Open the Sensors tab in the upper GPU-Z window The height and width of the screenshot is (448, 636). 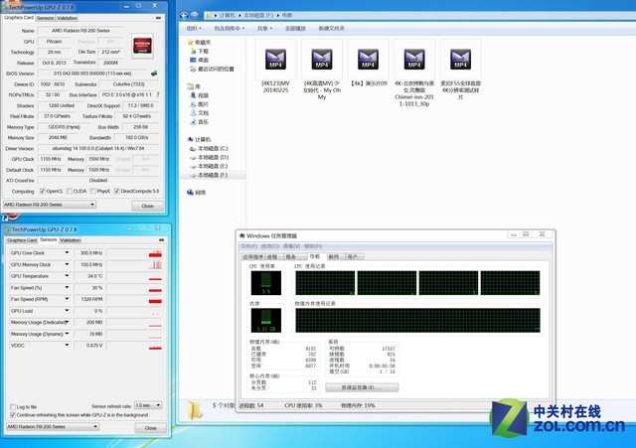(45, 18)
